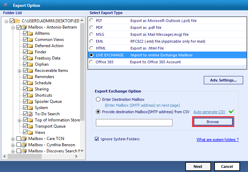Viewport: 248px width, 172px height.
Task: Click the folder list vertical scrollbar thumb
Action: point(82,72)
